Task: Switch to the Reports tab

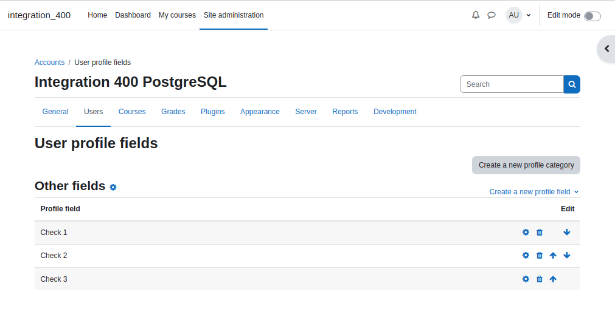Action: pos(345,112)
